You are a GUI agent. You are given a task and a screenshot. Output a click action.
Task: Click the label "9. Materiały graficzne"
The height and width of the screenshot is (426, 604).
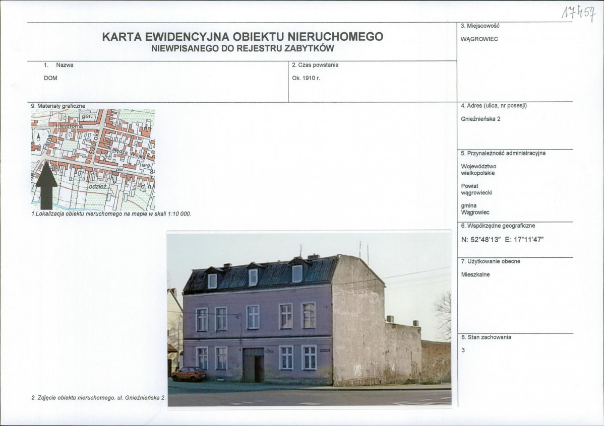click(58, 106)
